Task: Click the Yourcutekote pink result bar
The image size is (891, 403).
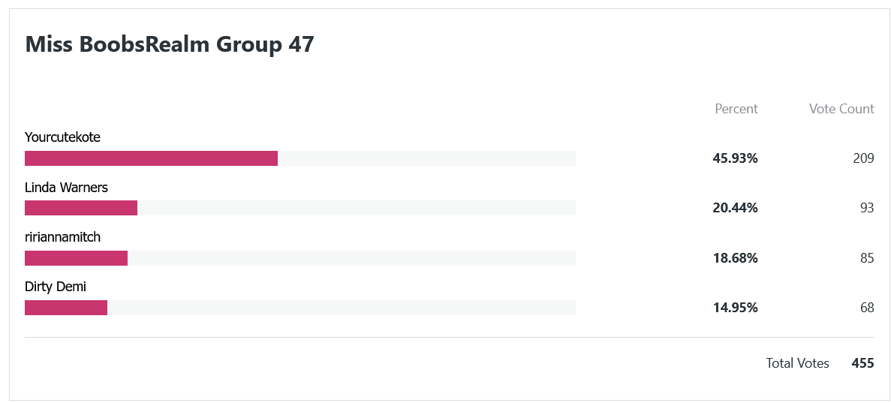Action: [x=151, y=158]
